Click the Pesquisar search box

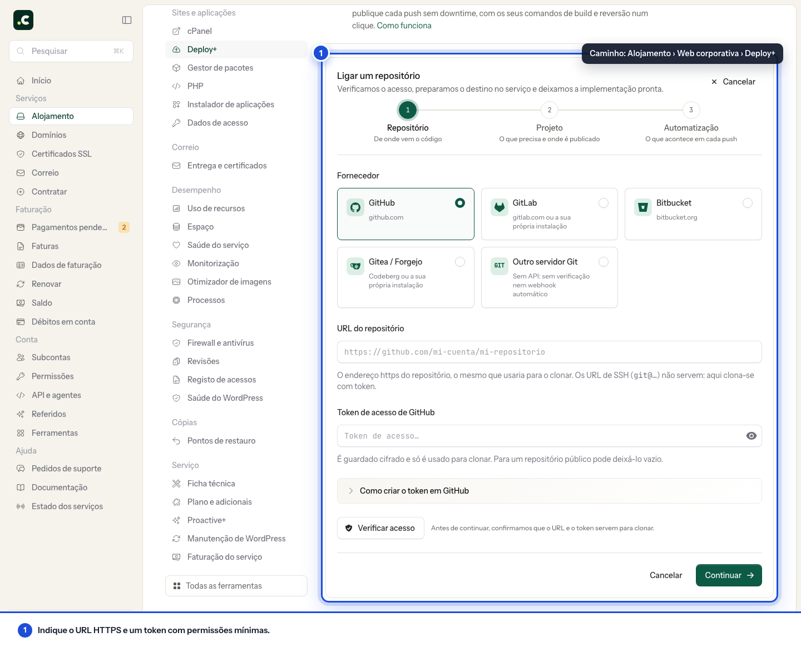71,51
